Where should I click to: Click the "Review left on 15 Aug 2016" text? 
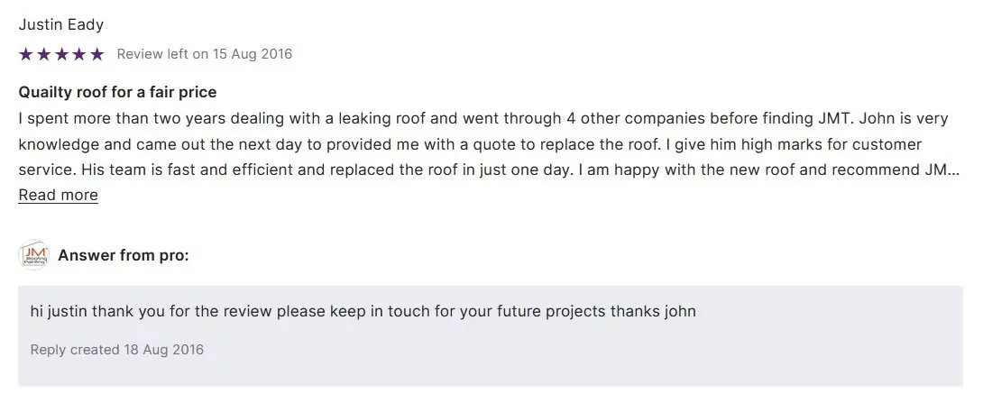tap(205, 54)
